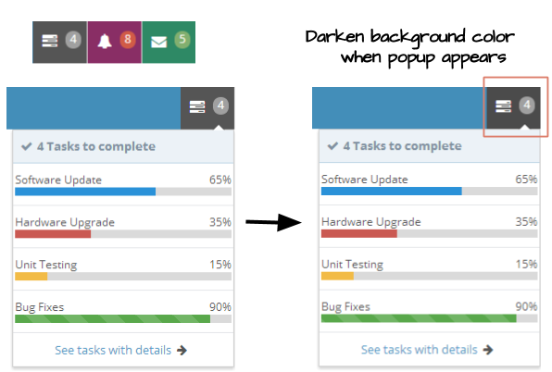Click the blue Software Update progress bar on the right
This screenshot has height=372, width=552.
point(392,191)
